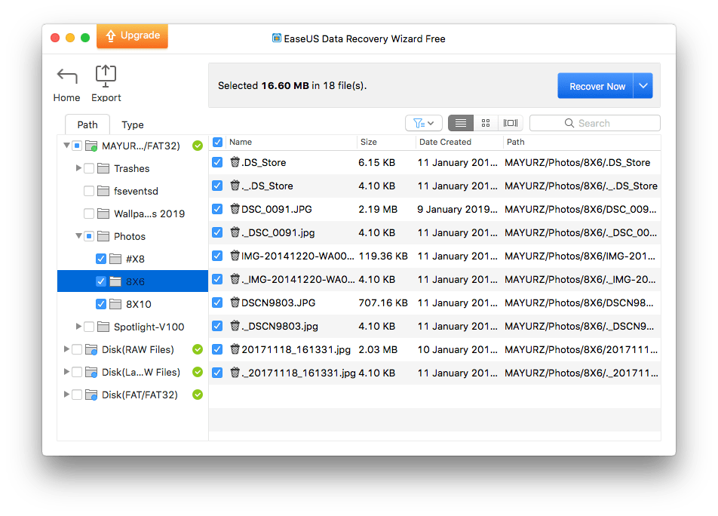This screenshot has width=718, height=516.
Task: Sort by the Path column header
Action: point(516,142)
